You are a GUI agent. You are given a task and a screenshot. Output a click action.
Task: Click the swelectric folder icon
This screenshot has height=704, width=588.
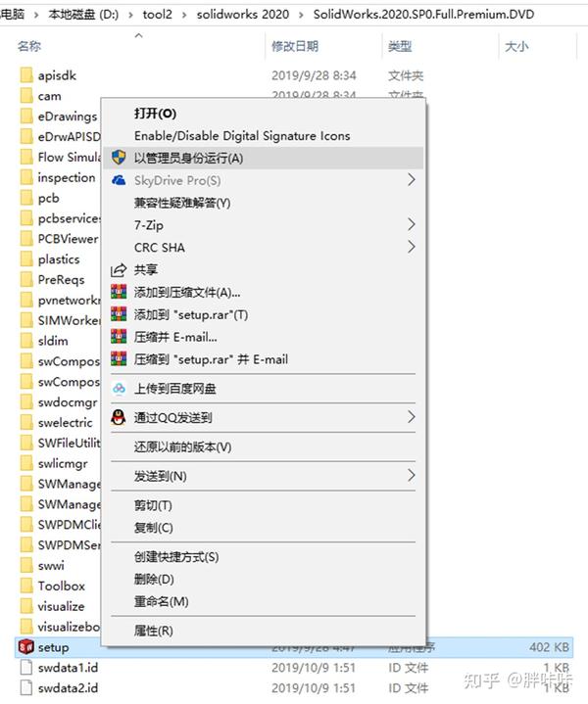pyautogui.click(x=26, y=422)
